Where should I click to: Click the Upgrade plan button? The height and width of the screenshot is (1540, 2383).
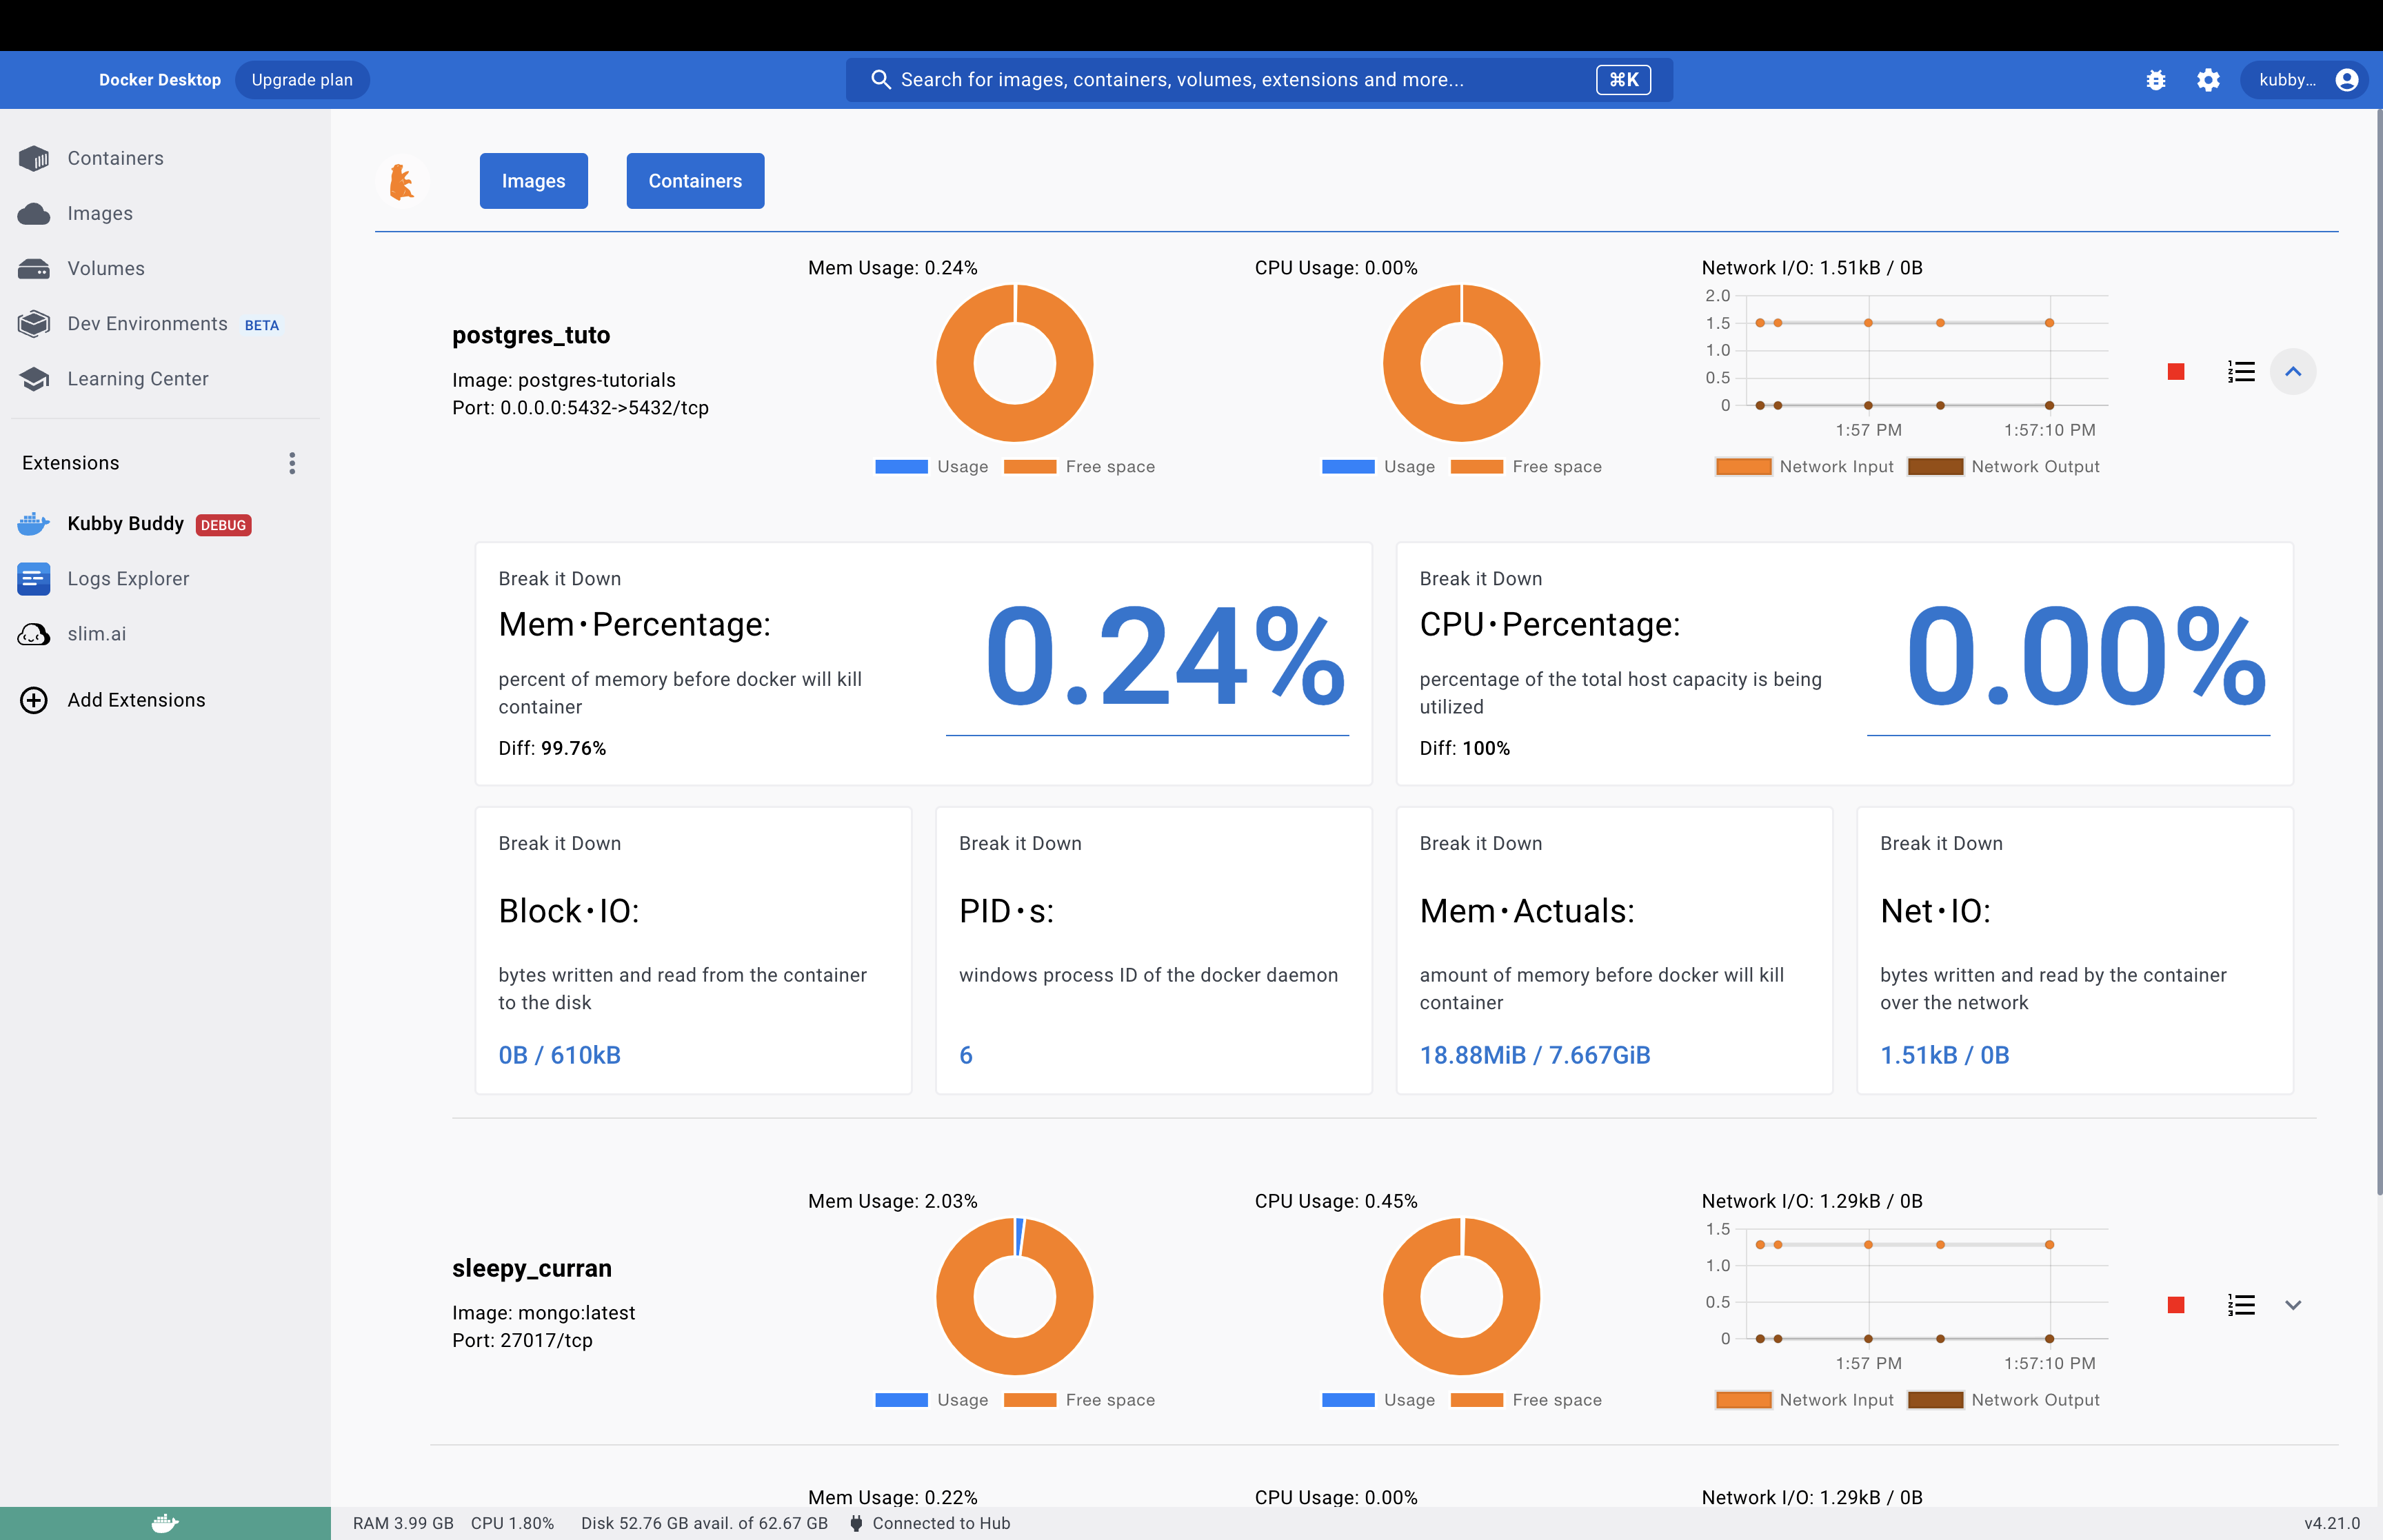click(x=301, y=80)
